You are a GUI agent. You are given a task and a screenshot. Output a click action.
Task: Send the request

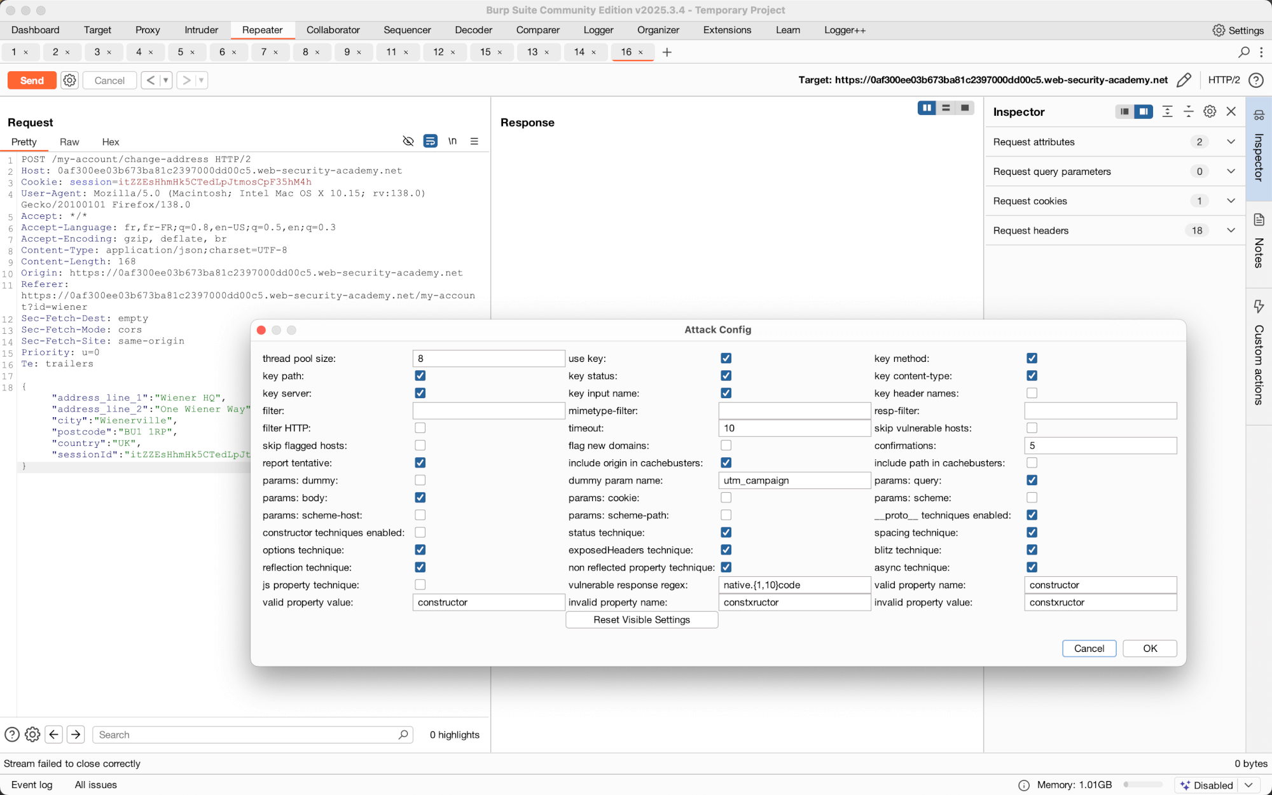point(32,80)
